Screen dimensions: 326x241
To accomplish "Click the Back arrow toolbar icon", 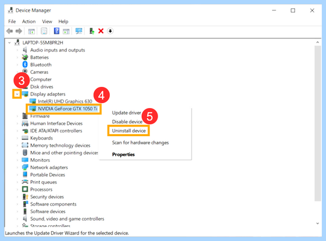I will click(x=10, y=31).
